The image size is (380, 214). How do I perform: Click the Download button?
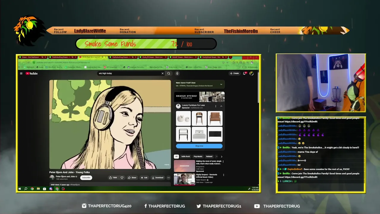[x=158, y=178]
